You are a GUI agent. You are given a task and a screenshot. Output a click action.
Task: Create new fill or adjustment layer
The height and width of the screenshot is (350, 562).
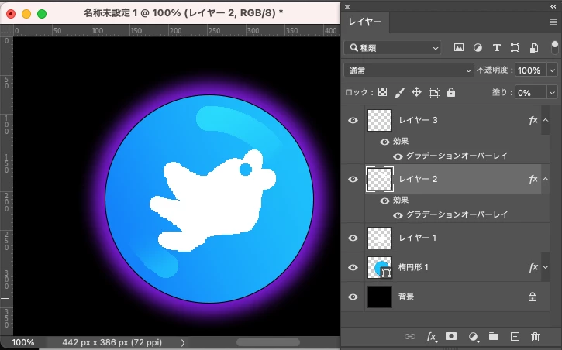pos(473,336)
